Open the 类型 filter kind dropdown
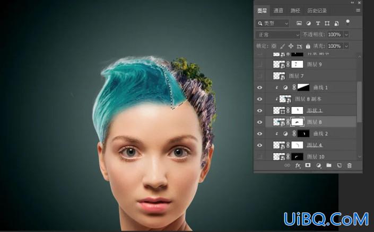This screenshot has height=232, width=374. click(x=273, y=23)
